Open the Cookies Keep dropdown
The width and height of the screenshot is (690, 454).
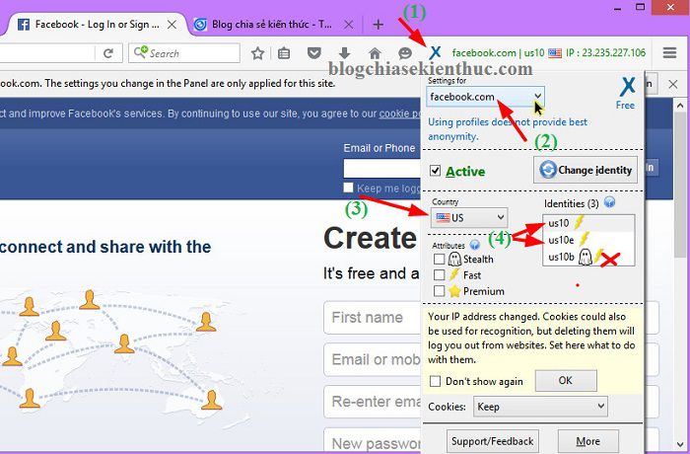[540, 407]
